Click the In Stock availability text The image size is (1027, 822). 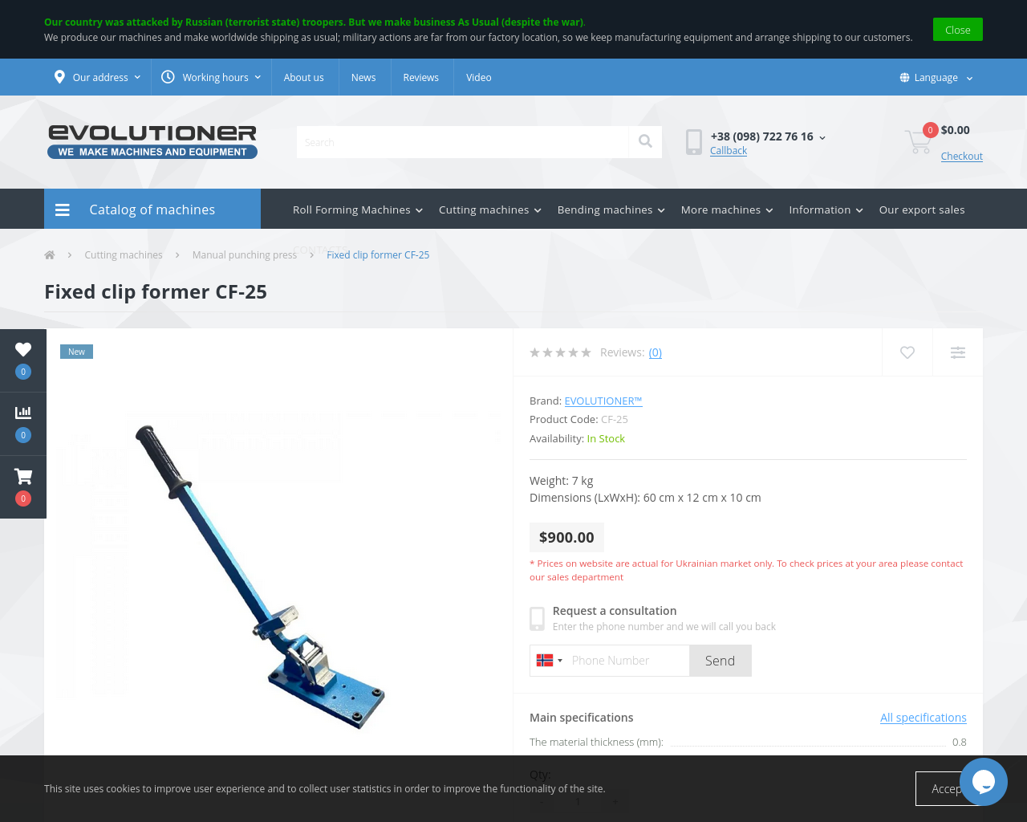[606, 438]
